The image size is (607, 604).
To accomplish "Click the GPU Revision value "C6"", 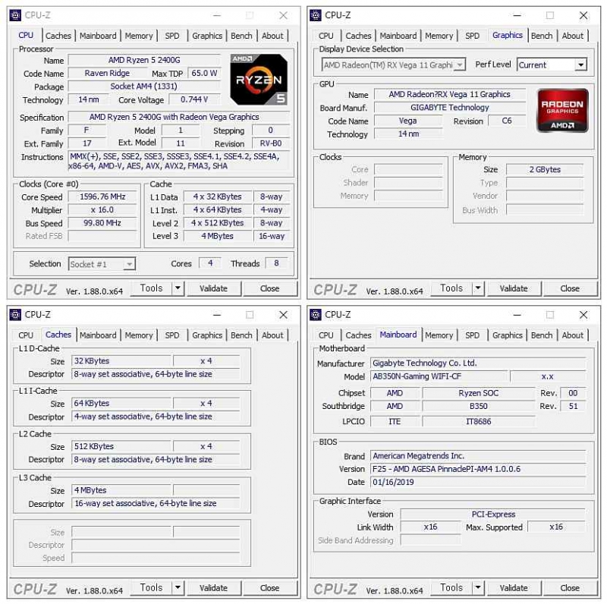I will tap(507, 121).
